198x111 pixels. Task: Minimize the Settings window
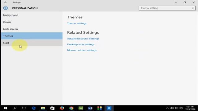click(176, 2)
